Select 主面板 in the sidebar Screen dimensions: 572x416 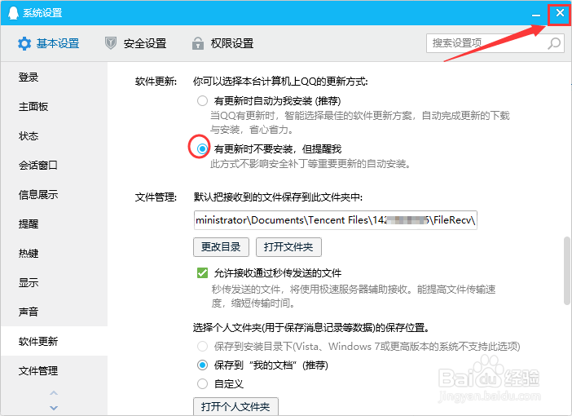coord(54,107)
